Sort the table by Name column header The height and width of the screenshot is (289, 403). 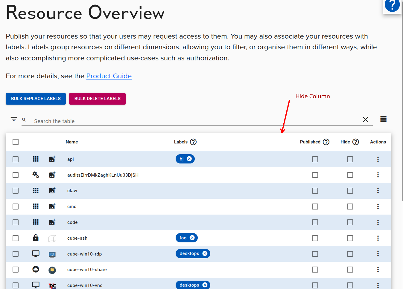72,142
